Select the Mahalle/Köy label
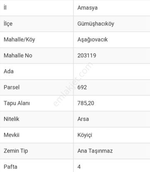The height and width of the screenshot is (172, 150). click(x=20, y=40)
